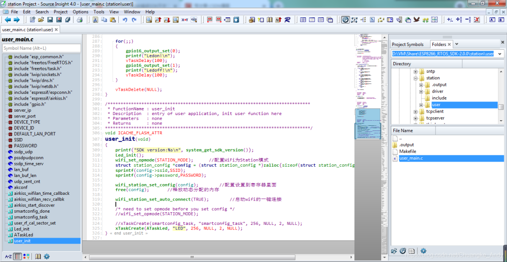Click the Cut scissors icon
The height and width of the screenshot is (262, 507).
click(x=95, y=20)
